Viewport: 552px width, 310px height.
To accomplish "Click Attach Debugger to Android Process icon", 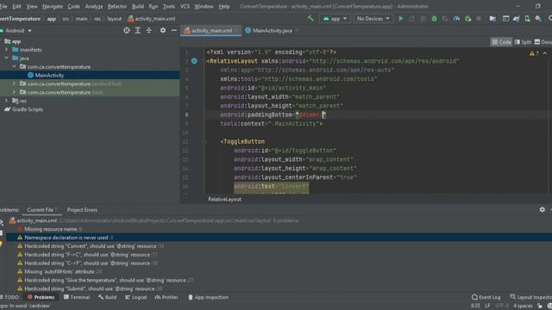I will tap(467, 19).
